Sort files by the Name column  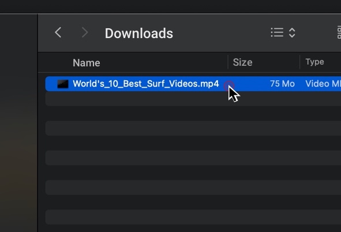click(87, 63)
